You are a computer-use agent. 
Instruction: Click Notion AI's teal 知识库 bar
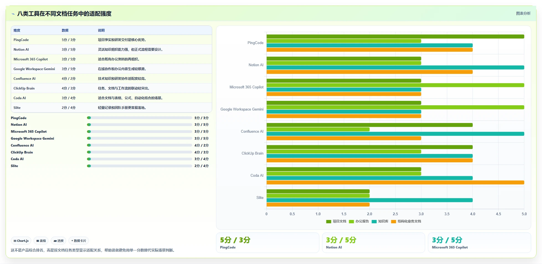pyautogui.click(x=395, y=68)
